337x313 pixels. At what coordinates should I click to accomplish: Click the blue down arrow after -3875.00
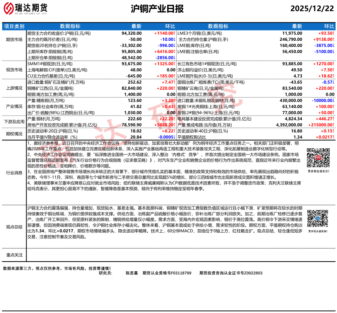pyautogui.click(x=333, y=46)
